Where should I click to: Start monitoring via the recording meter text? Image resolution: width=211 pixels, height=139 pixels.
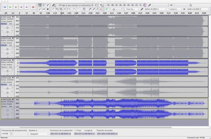(x=76, y=5)
